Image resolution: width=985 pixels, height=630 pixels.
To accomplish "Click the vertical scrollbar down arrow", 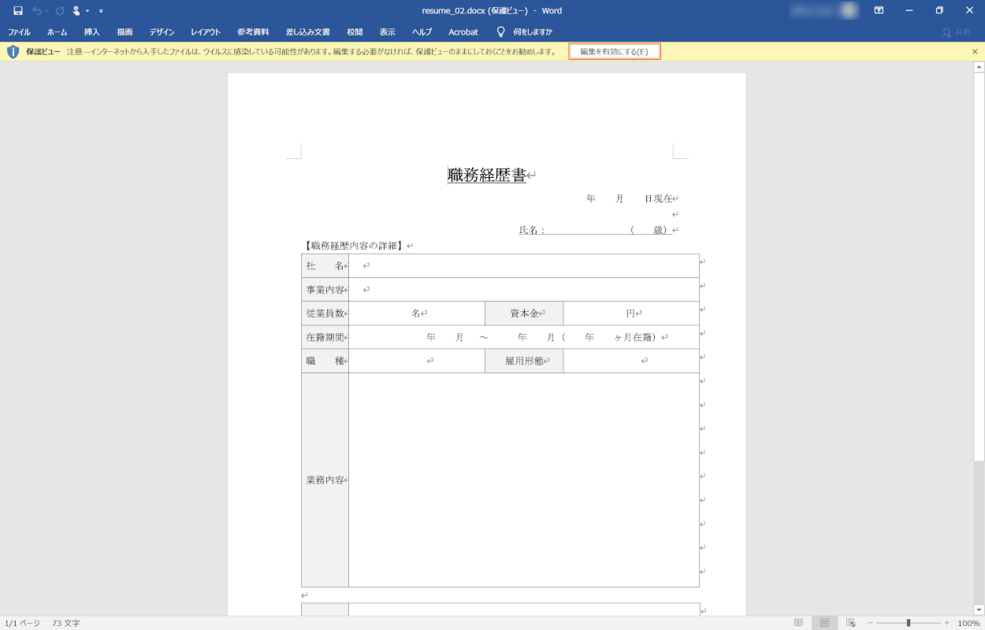I will click(979, 610).
